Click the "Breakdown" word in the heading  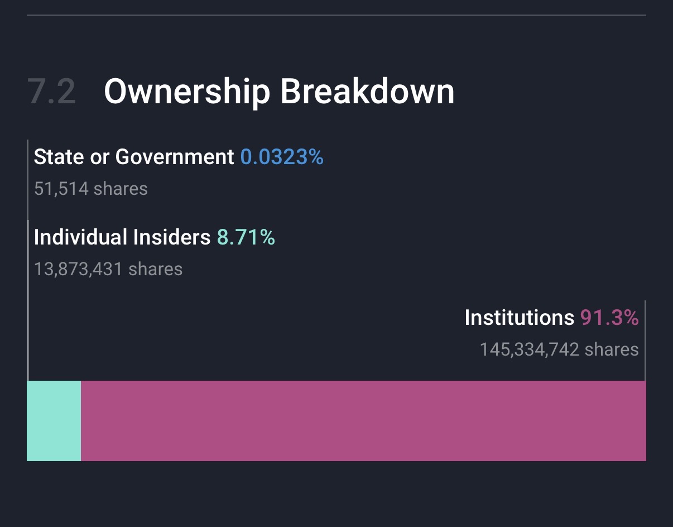[x=367, y=92]
